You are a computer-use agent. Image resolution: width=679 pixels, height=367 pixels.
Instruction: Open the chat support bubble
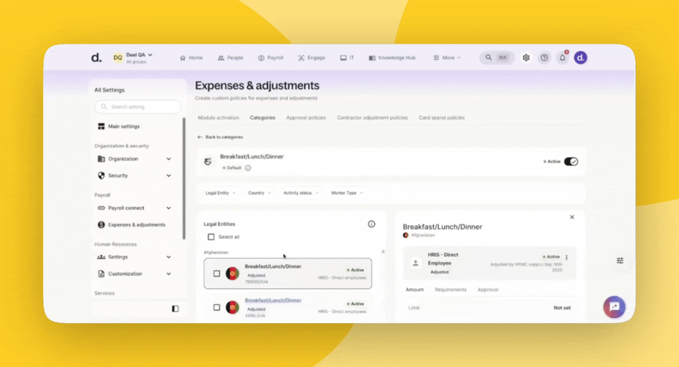[614, 307]
